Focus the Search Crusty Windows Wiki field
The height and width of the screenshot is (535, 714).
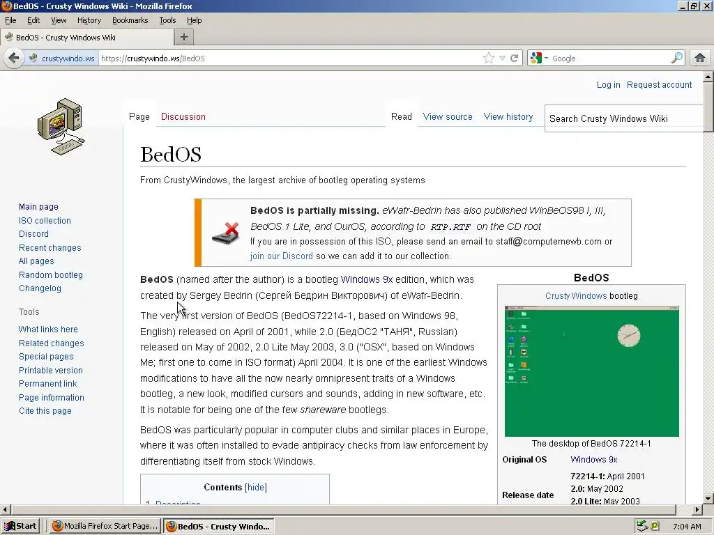coord(624,118)
